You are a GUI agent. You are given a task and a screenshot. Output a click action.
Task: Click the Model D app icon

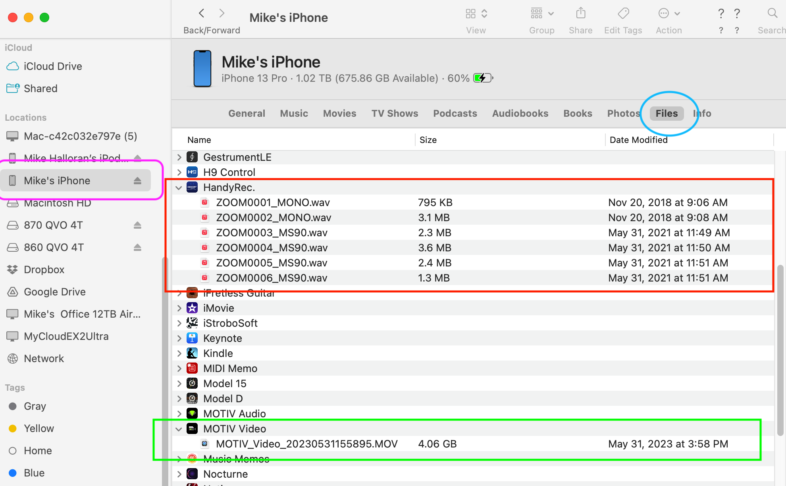tap(192, 399)
